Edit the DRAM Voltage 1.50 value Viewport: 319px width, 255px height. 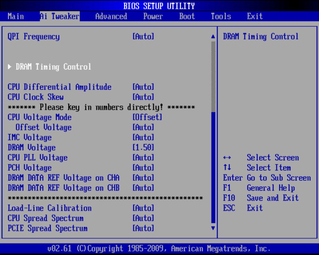(143, 147)
